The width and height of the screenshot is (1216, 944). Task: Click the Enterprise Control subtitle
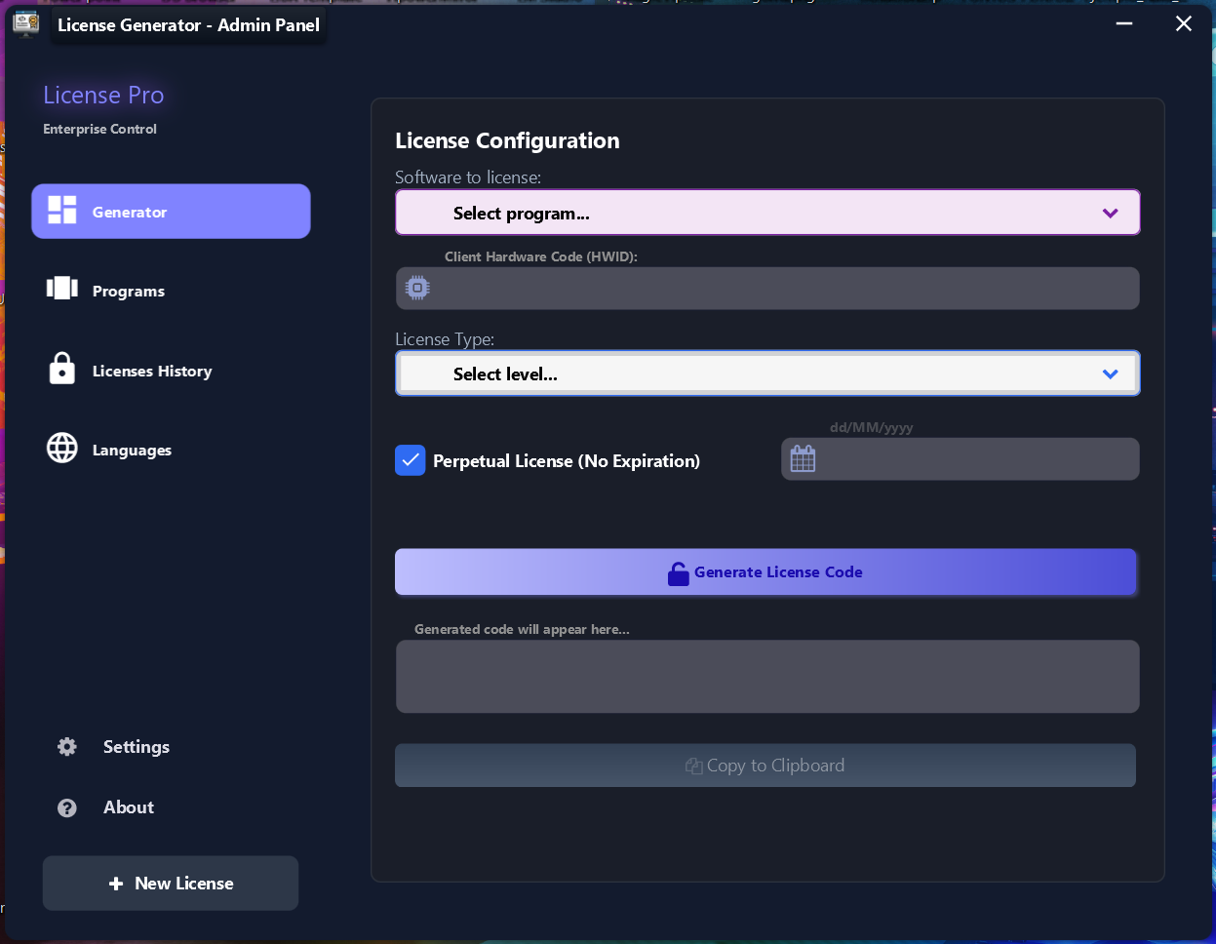[x=99, y=129]
